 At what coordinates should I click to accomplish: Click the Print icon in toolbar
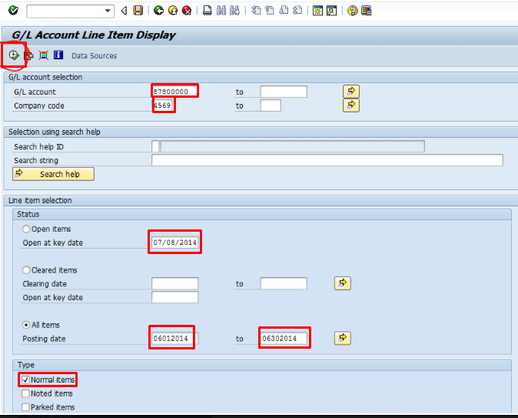point(208,11)
